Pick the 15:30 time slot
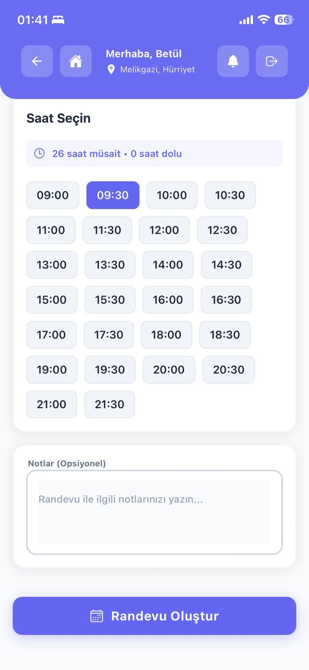The image size is (309, 670). 110,300
